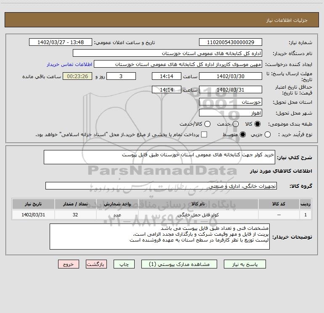Image resolution: width=324 pixels, height=313 pixels.
Task: Click price validity time 14:14 field
Action: [x=167, y=89]
